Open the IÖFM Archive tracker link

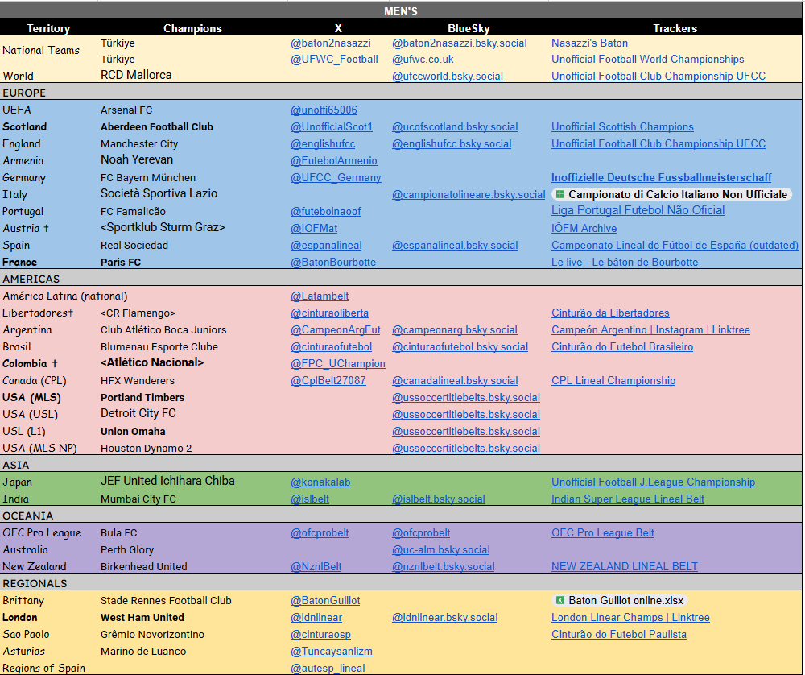584,228
